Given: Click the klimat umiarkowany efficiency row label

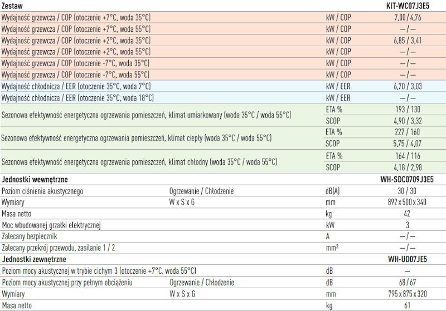Looking at the screenshot, I should click(147, 115).
